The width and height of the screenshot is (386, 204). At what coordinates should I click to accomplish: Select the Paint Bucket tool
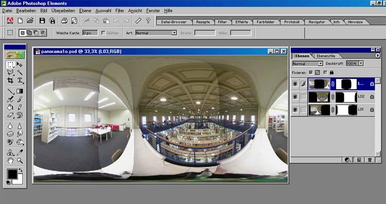tap(10, 108)
